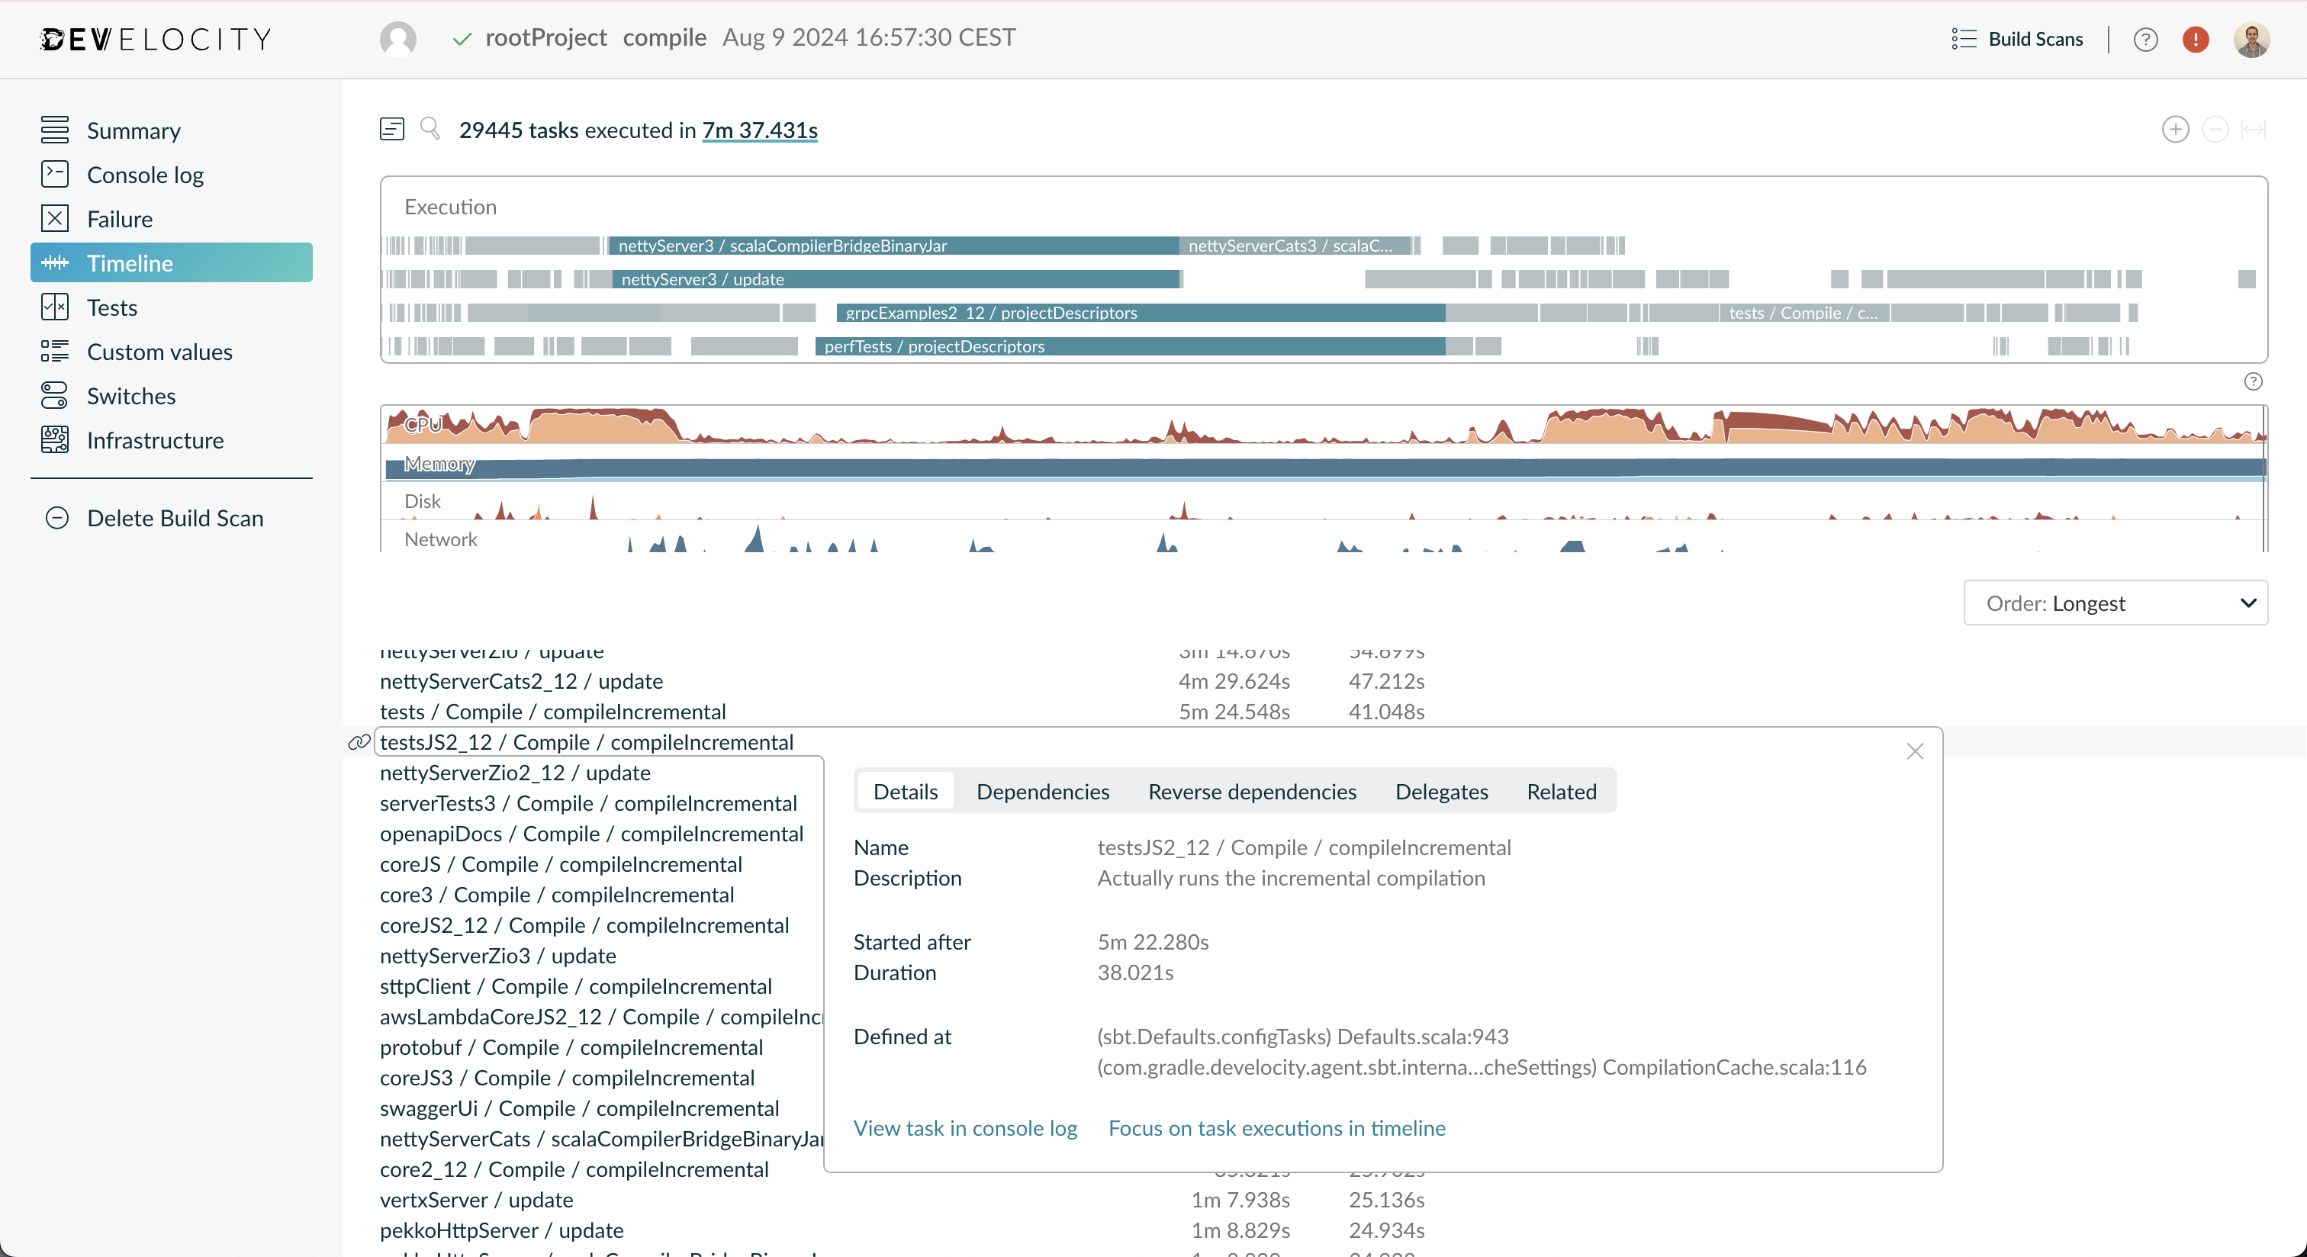
Task: Open the Console log sidebar item
Action: click(x=146, y=174)
